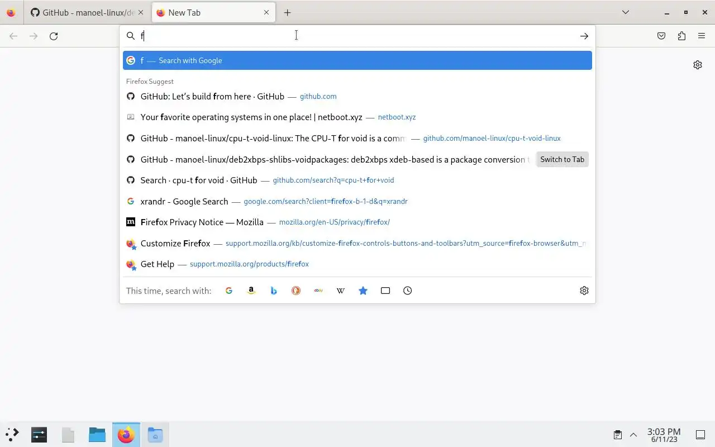Click the Show Desktop button
Image resolution: width=715 pixels, height=447 pixels.
pos(700,435)
